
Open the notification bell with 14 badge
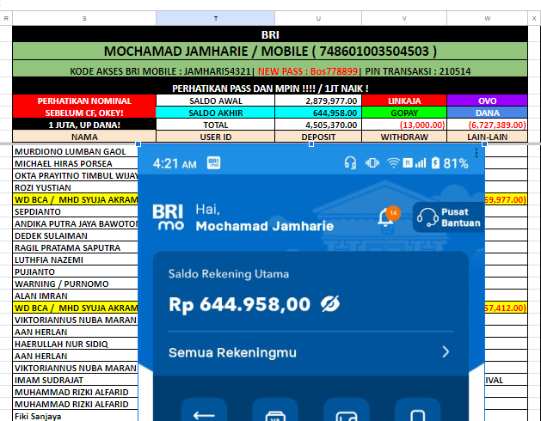[x=388, y=217]
